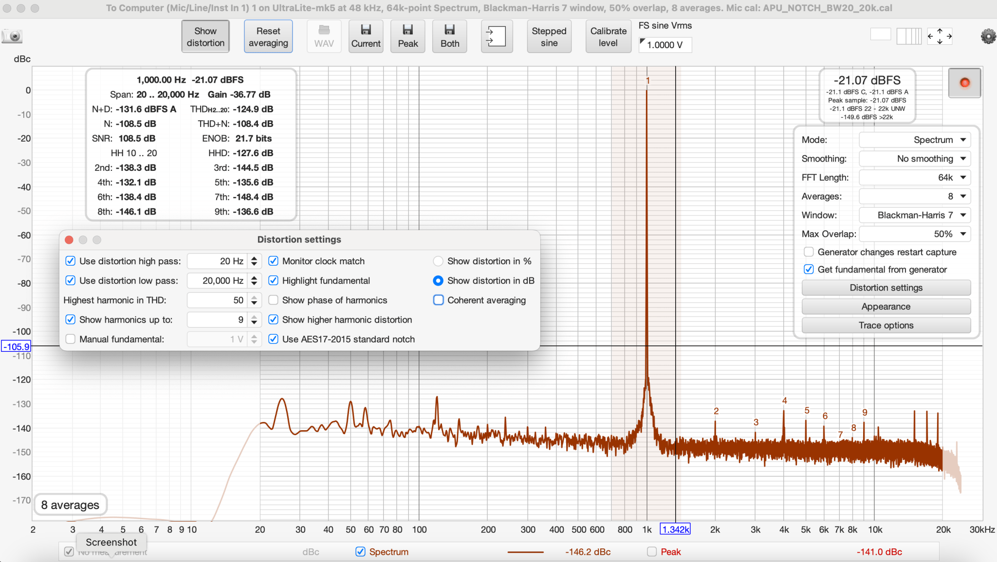
Task: Select Show distortion in dB radio
Action: [438, 281]
